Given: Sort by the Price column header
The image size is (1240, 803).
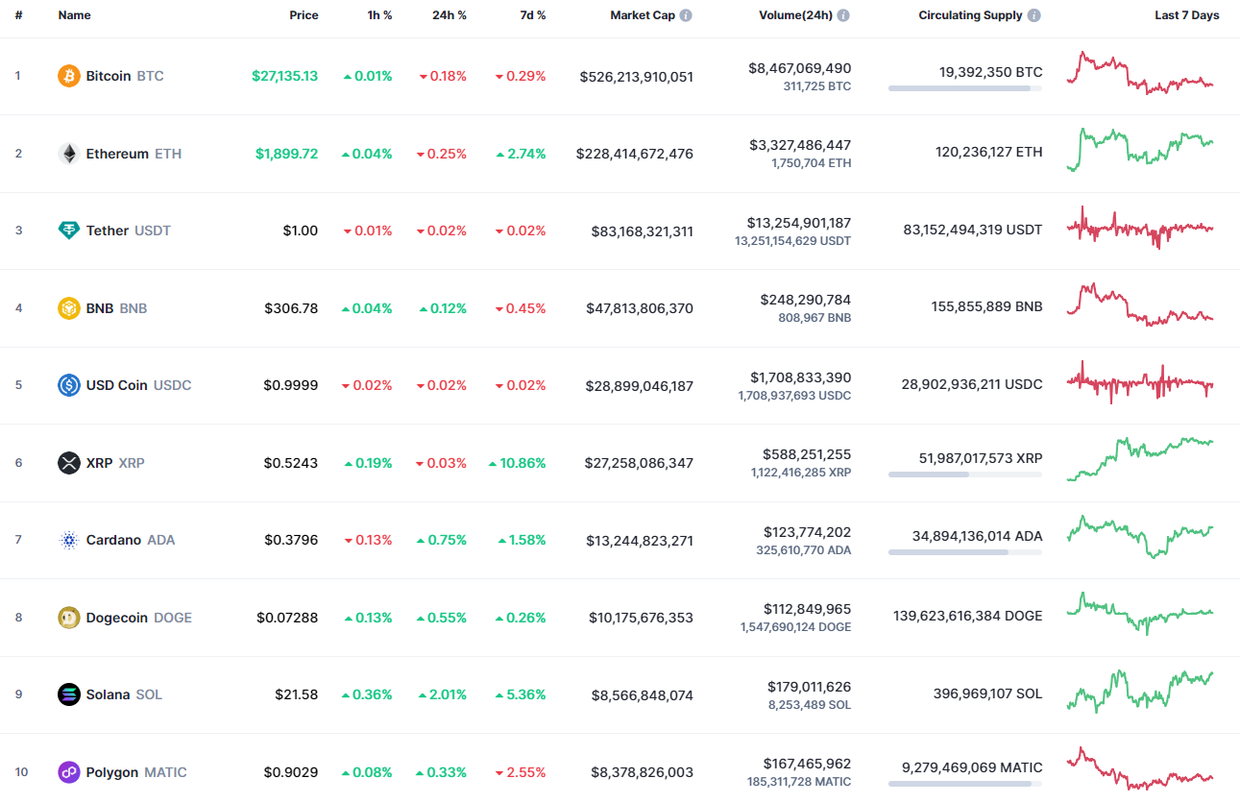Looking at the screenshot, I should (x=304, y=14).
